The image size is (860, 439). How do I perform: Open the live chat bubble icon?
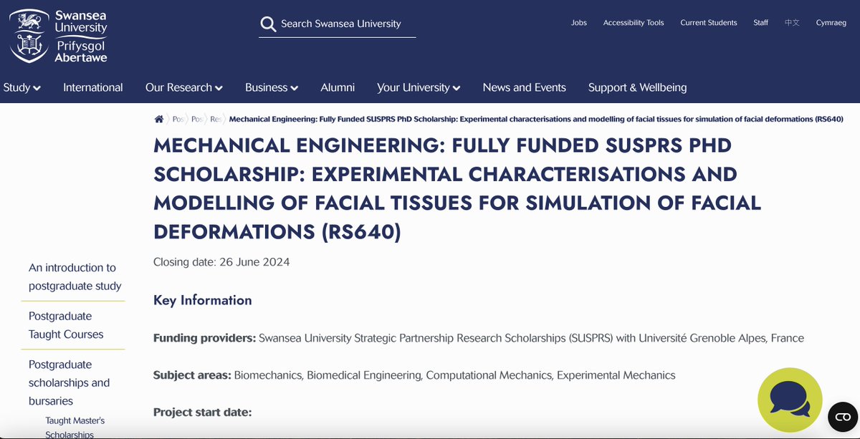(790, 400)
